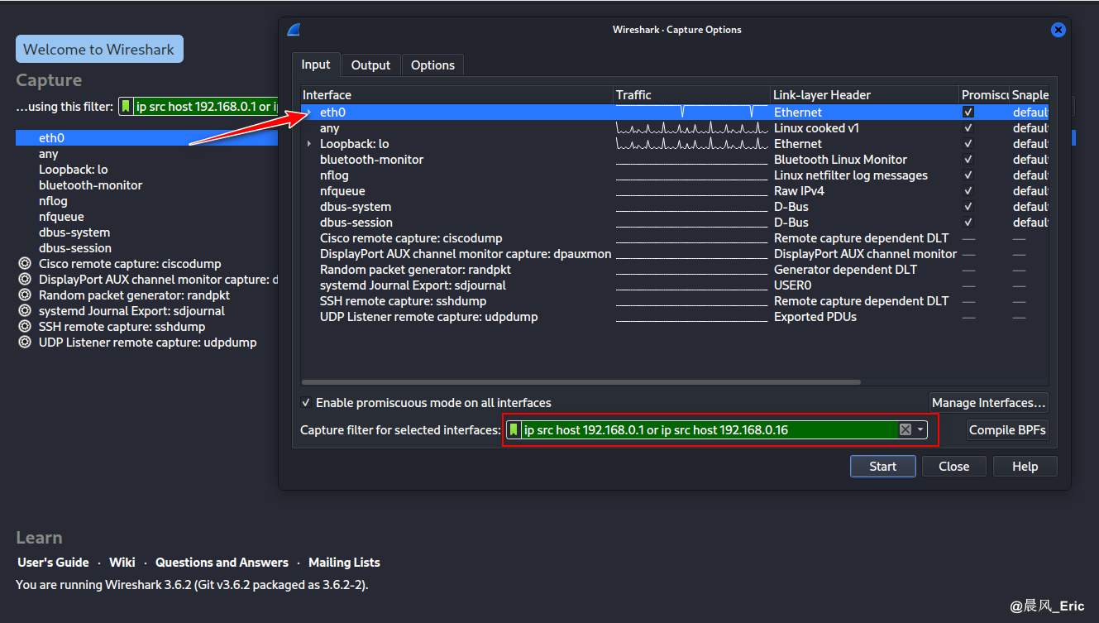Click the gear icon beside UDP Listener remote capture

point(23,343)
